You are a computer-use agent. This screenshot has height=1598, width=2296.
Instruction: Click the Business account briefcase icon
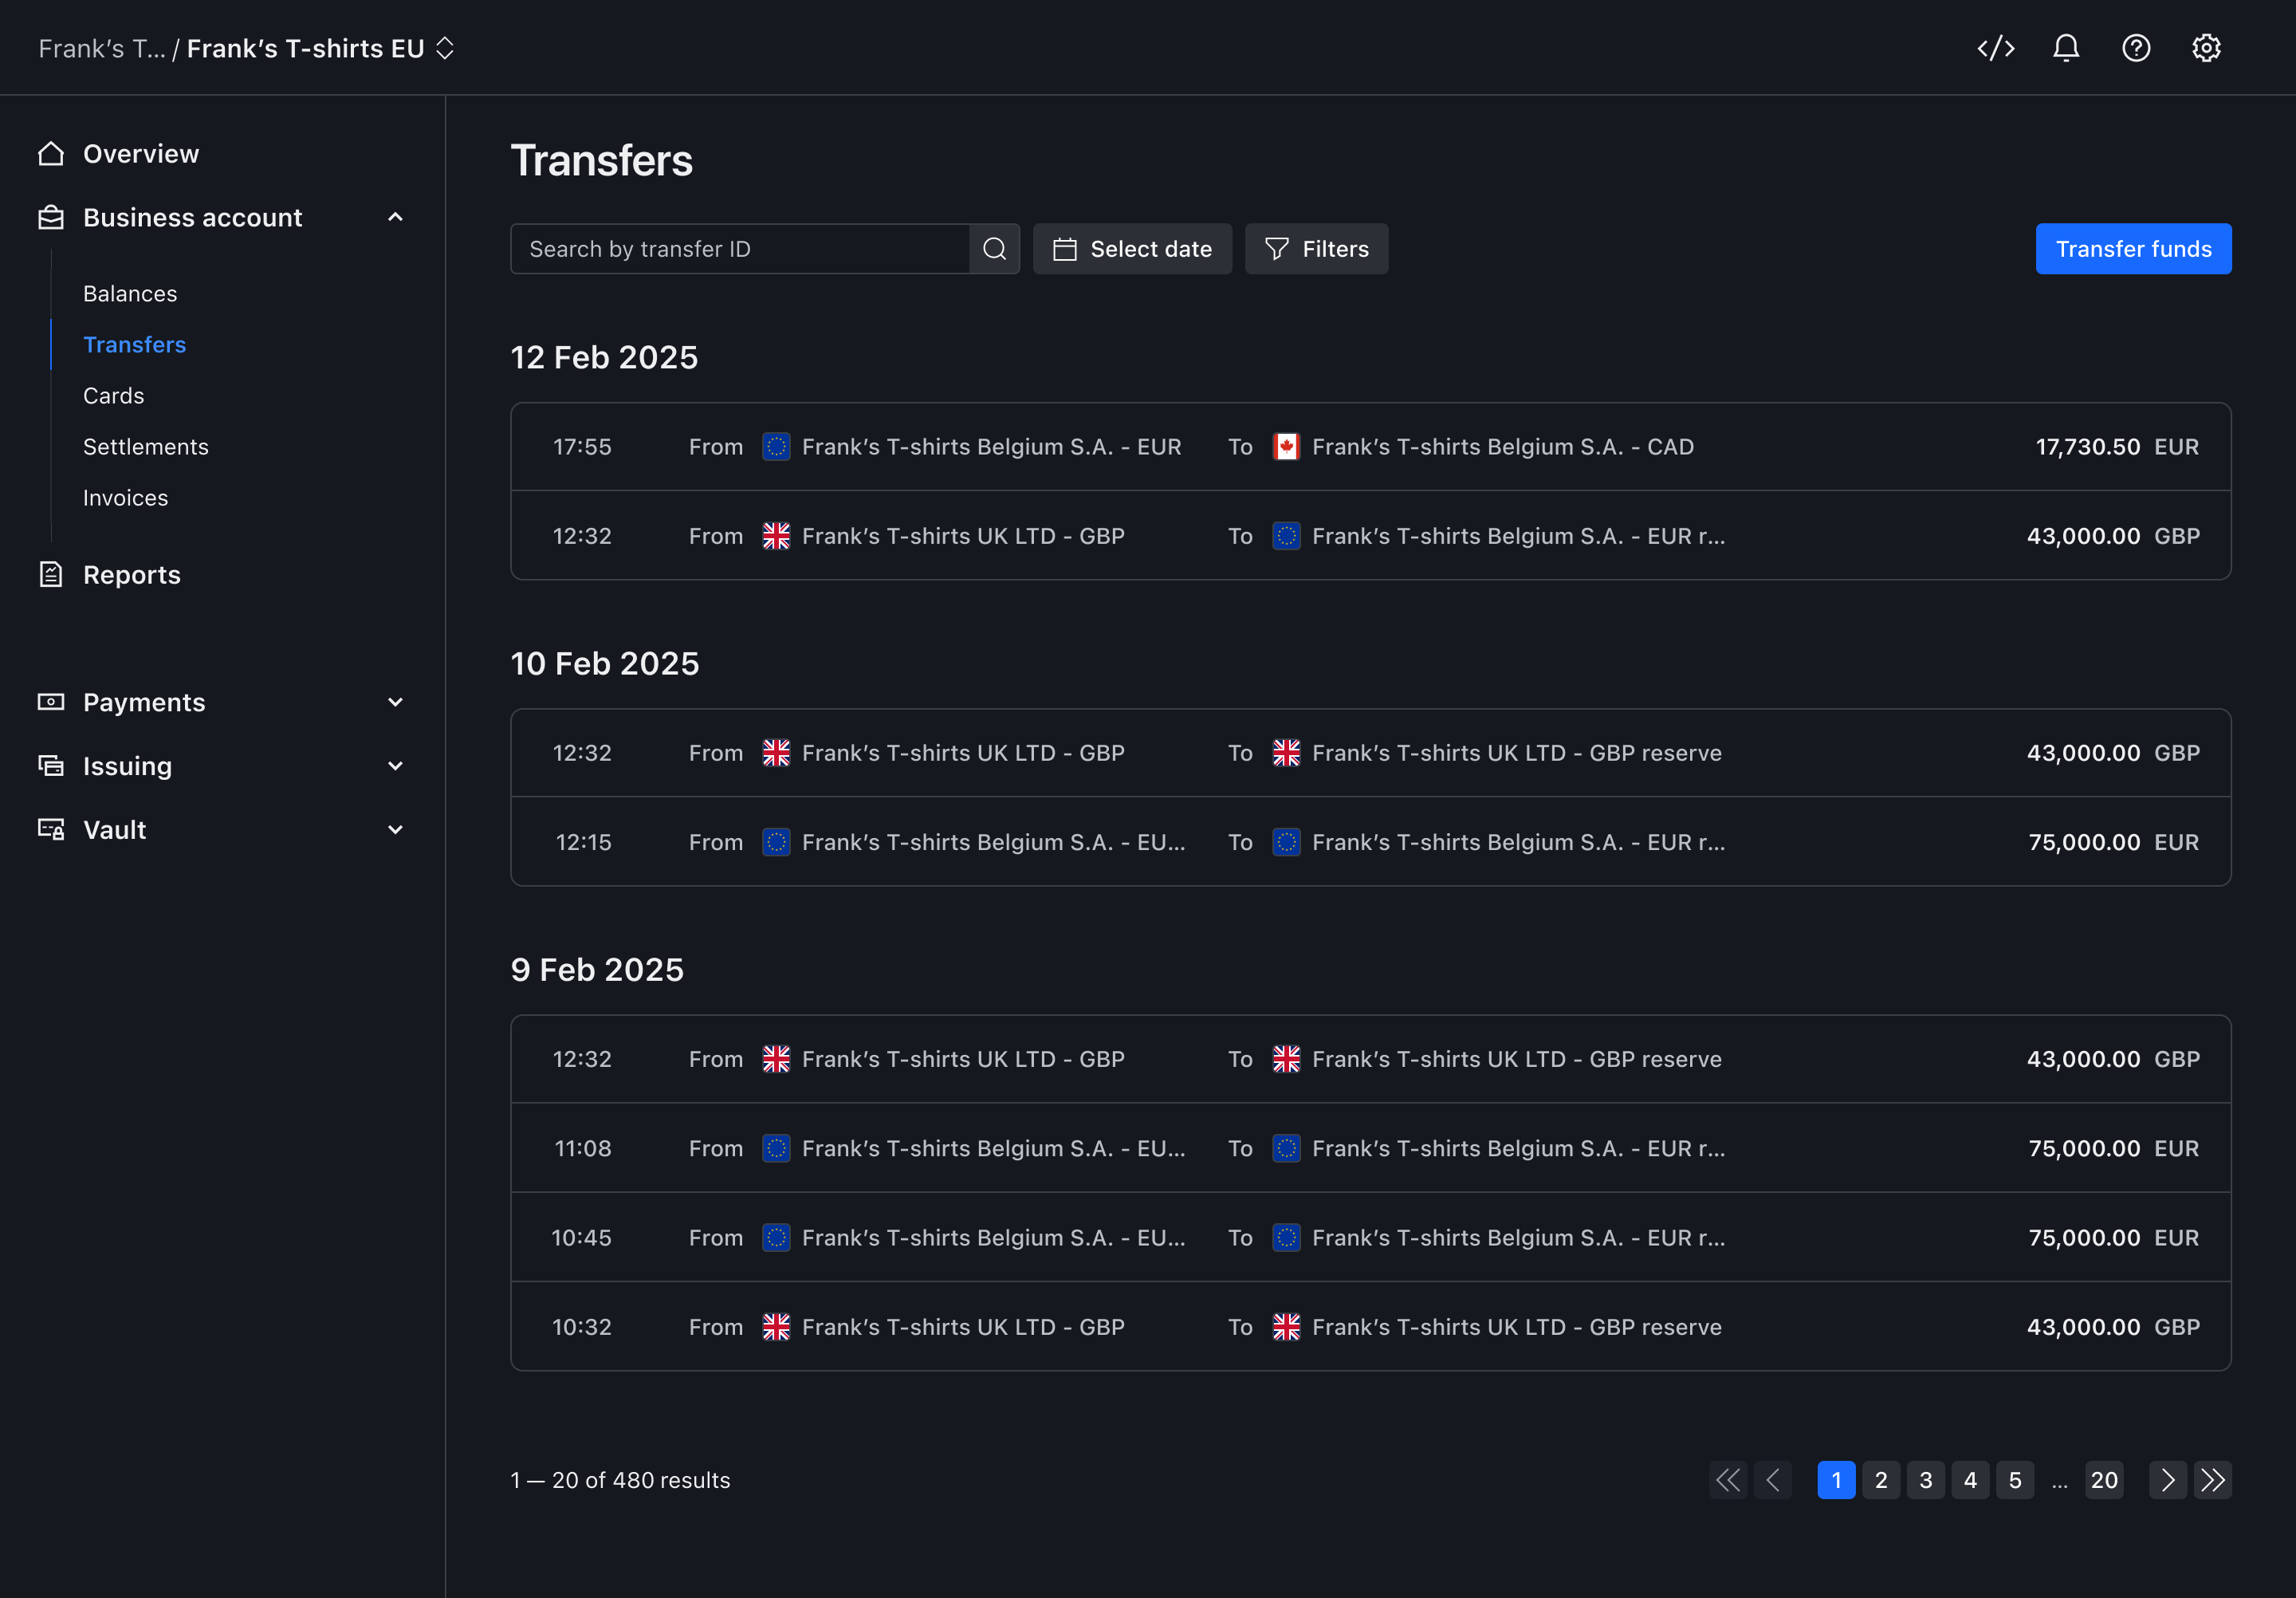tap(51, 217)
